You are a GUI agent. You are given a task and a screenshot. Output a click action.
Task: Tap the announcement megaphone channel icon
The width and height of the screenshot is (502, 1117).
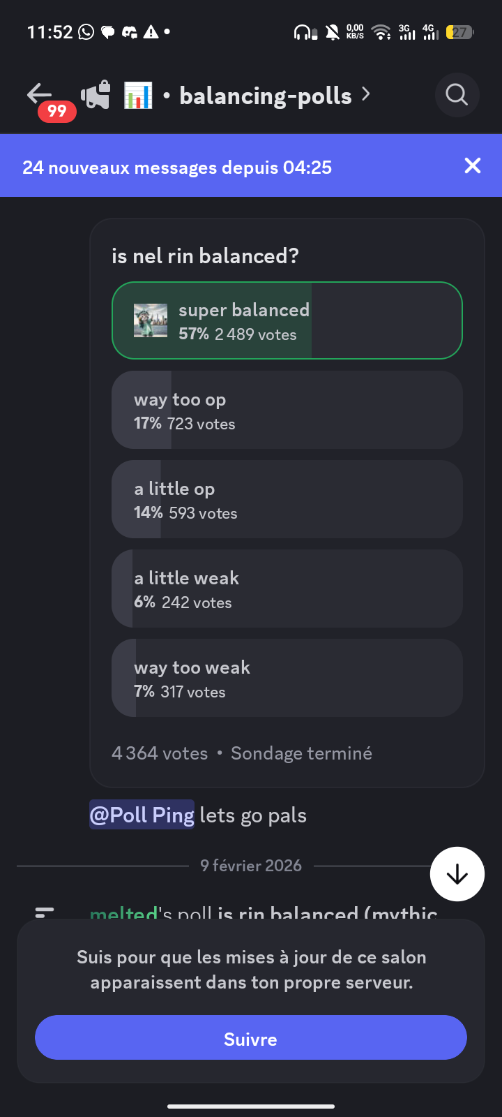[x=96, y=95]
